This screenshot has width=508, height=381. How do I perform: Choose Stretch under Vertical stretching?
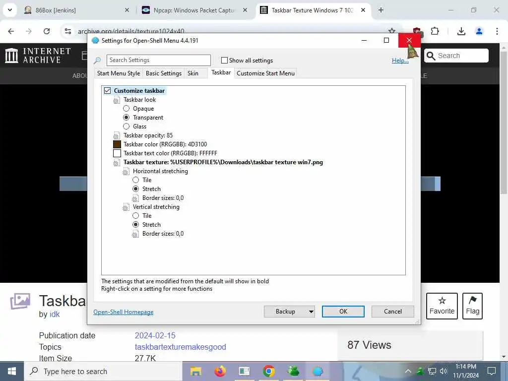tap(136, 225)
